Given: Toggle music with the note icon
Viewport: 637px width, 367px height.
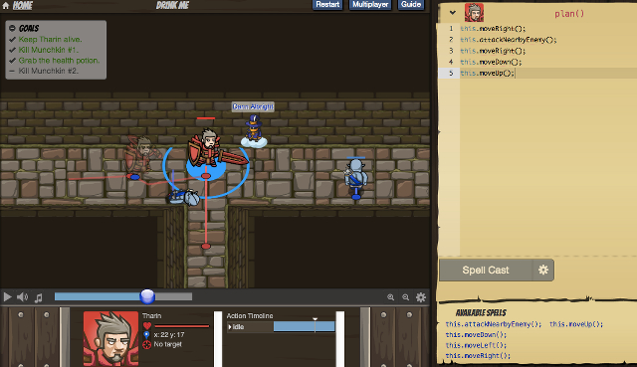Looking at the screenshot, I should pos(38,298).
